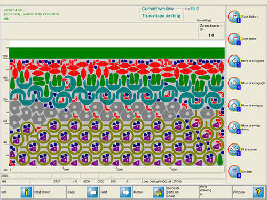
Task: Click the Move drawing up arrow icon
Action: click(234, 106)
